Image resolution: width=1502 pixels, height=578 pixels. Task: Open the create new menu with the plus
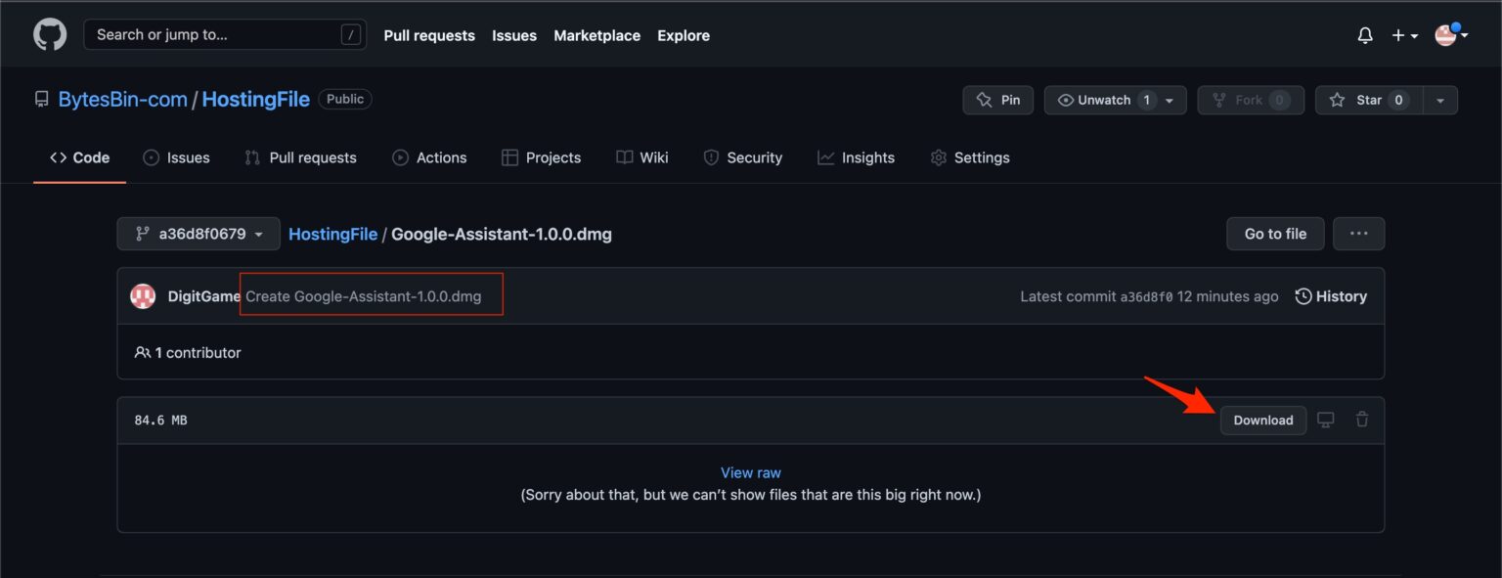[x=1398, y=34]
